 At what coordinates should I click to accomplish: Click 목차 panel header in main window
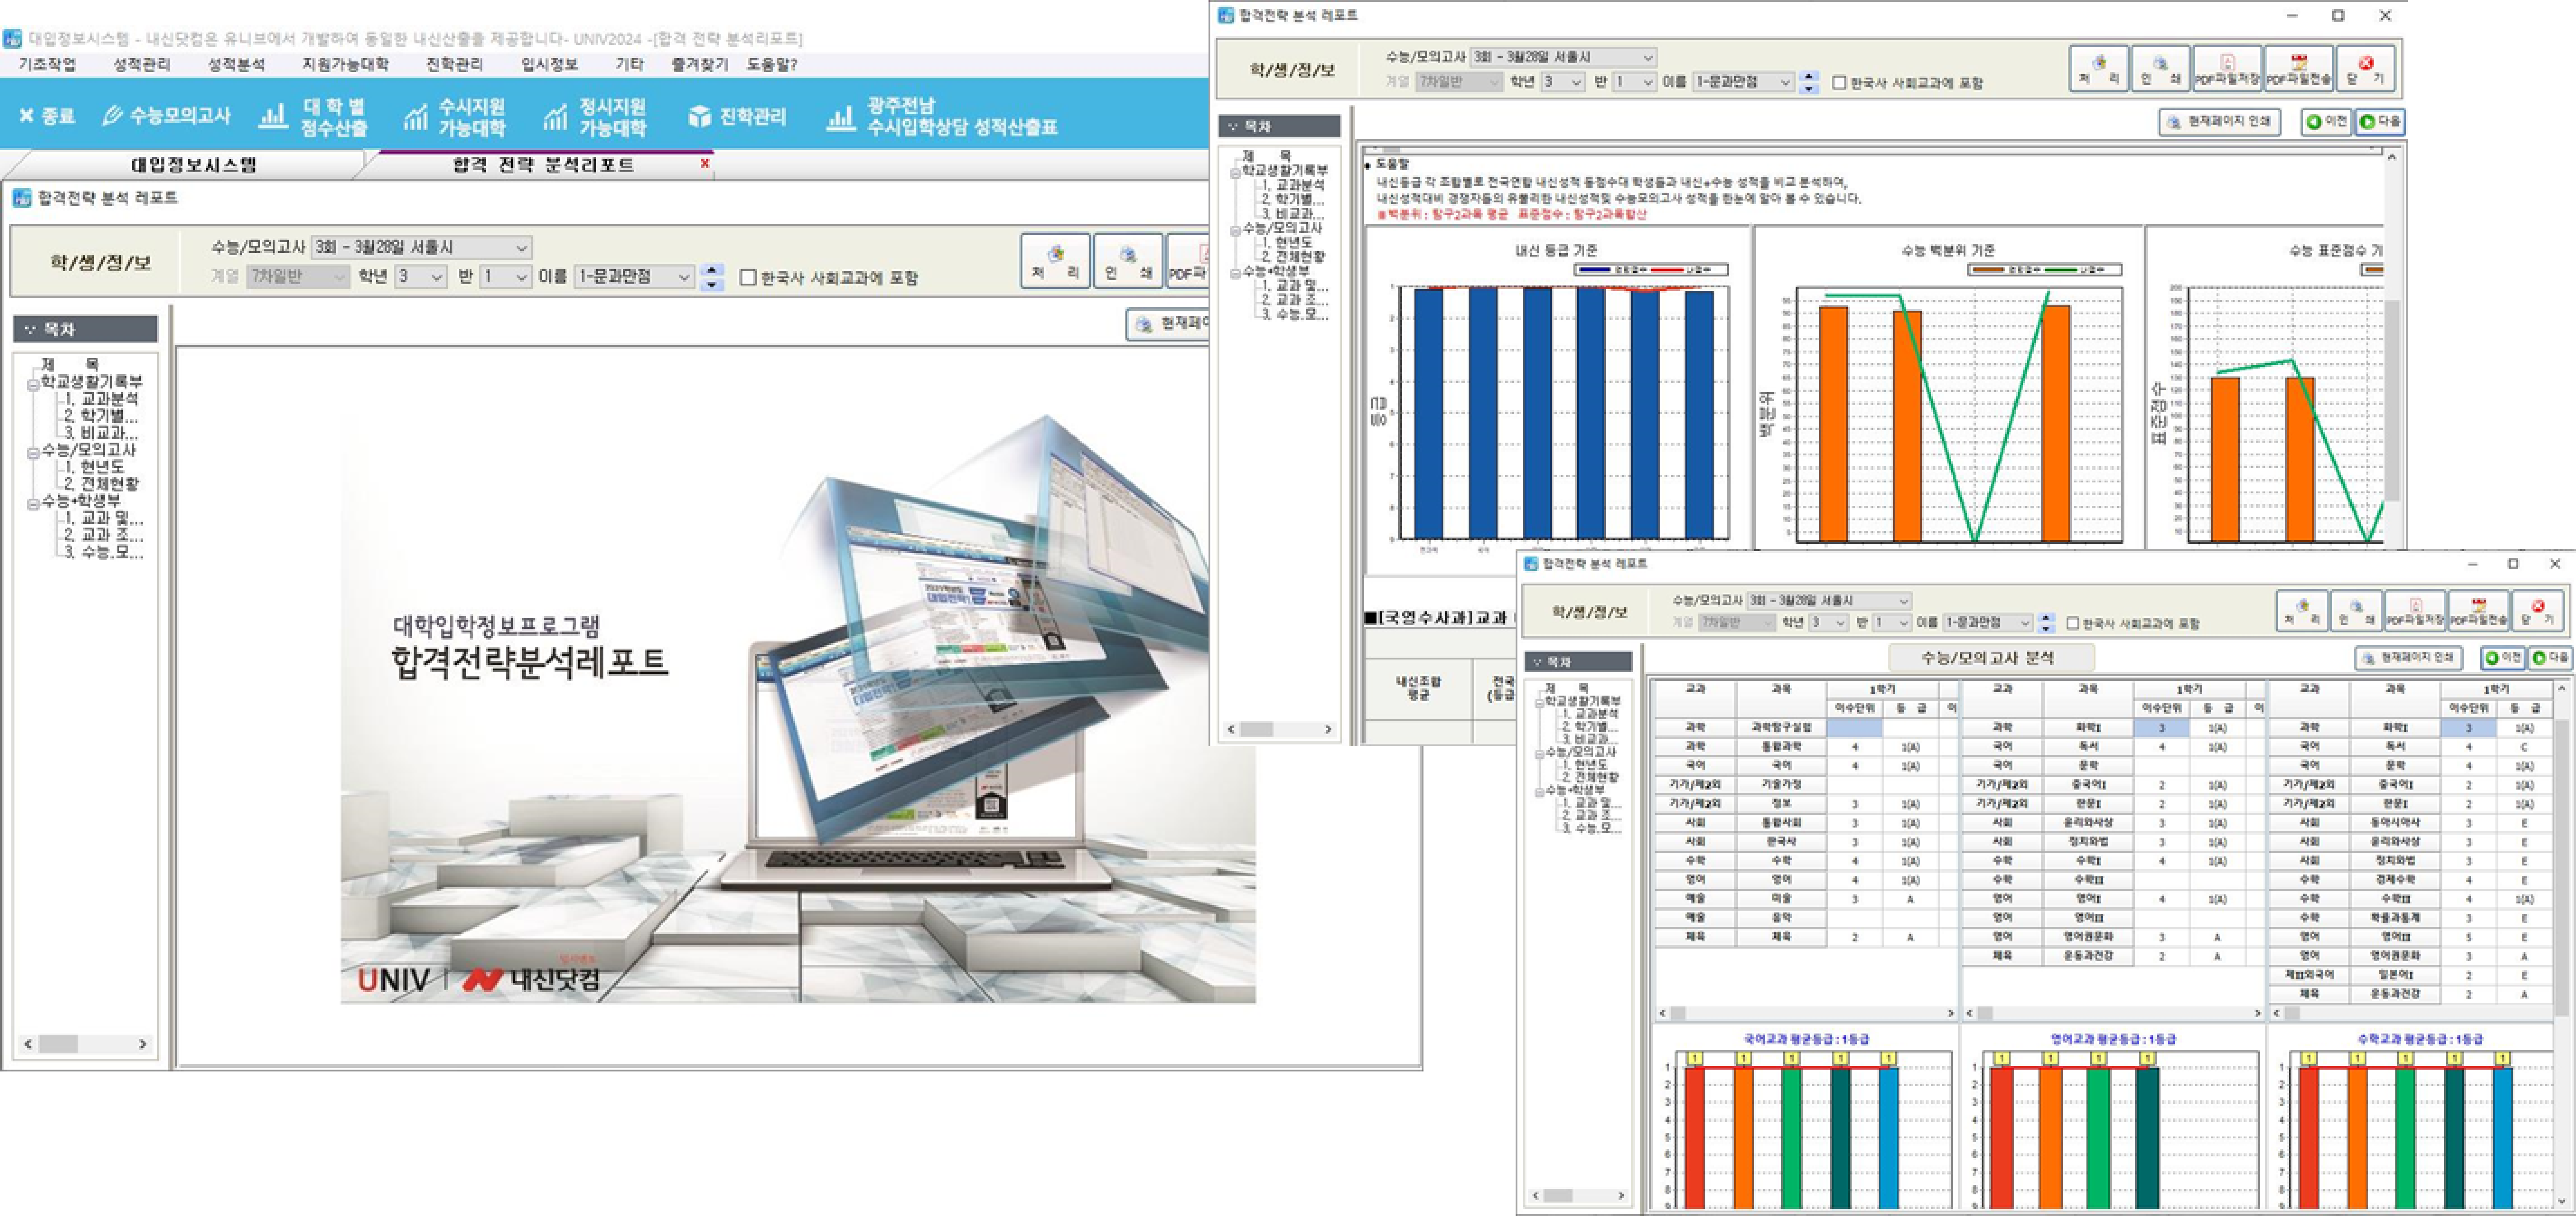pyautogui.click(x=85, y=329)
